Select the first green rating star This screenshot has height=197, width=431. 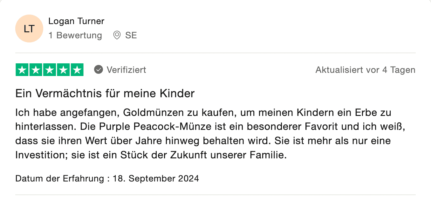[22, 70]
